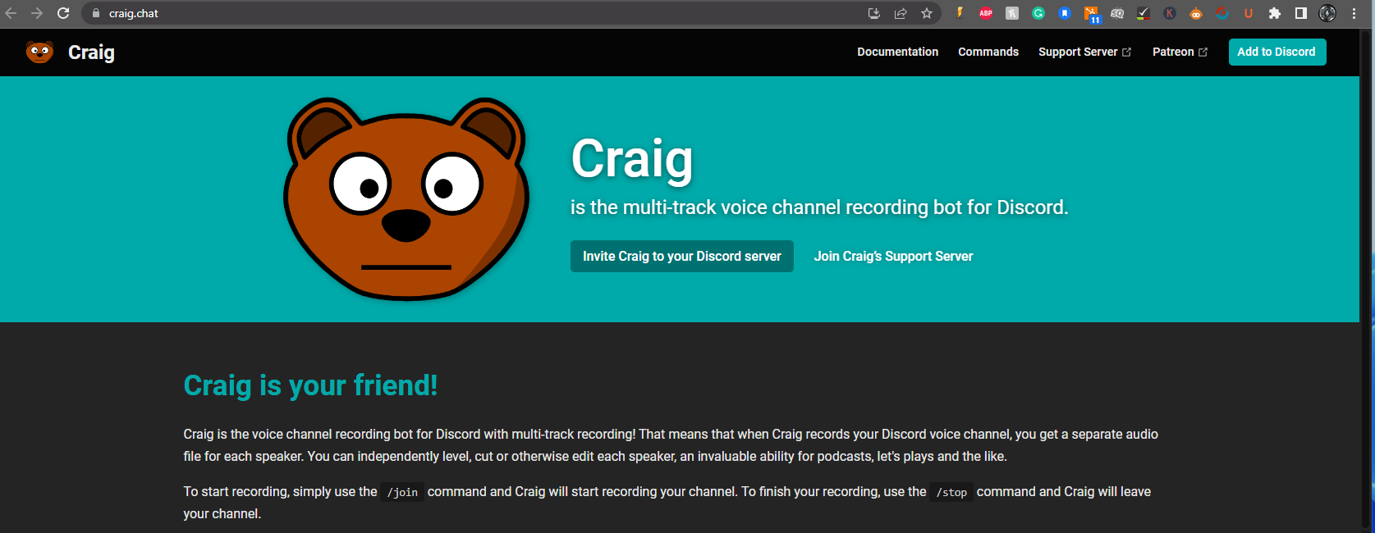Viewport: 1375px width, 533px height.
Task: Open the blue bookmark extension
Action: pyautogui.click(x=1065, y=13)
